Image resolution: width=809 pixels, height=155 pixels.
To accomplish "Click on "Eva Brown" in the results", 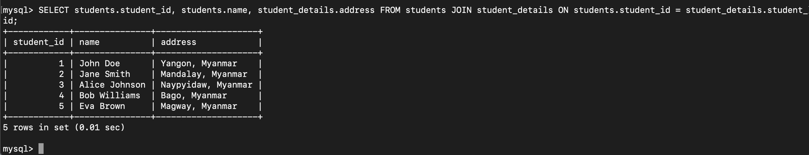I will tap(102, 106).
